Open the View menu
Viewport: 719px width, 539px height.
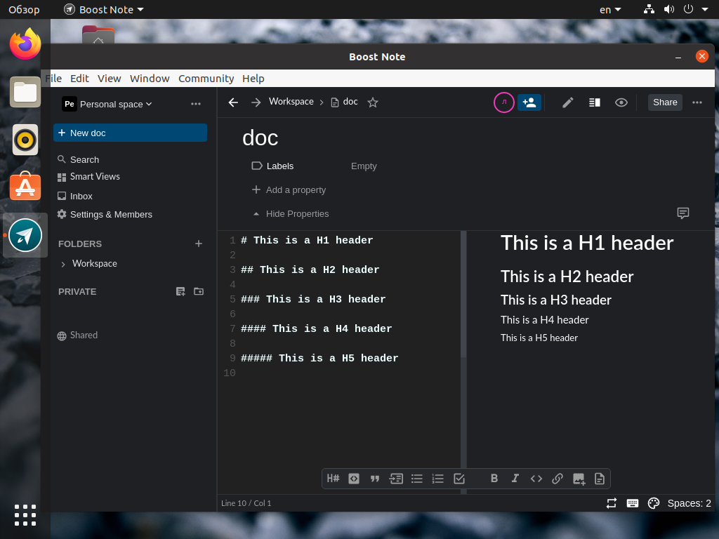[109, 79]
